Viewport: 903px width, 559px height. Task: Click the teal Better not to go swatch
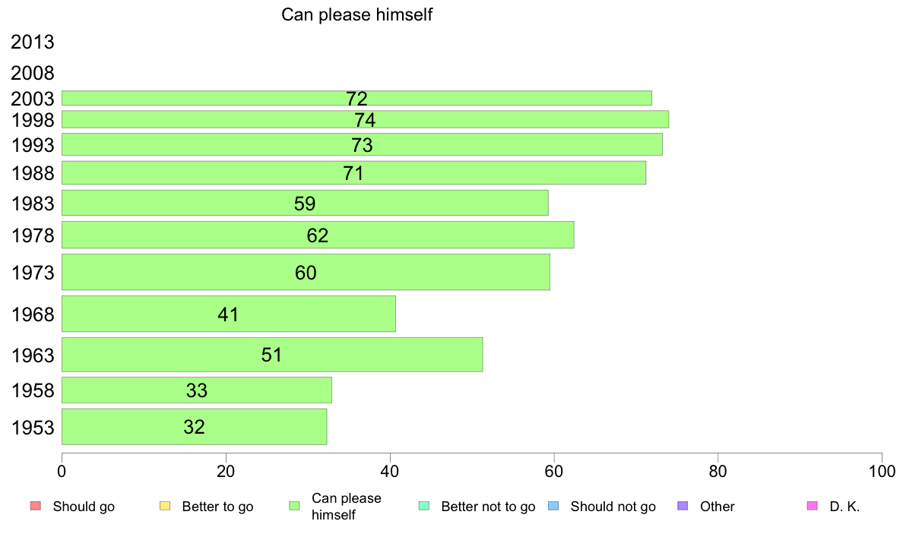click(424, 506)
